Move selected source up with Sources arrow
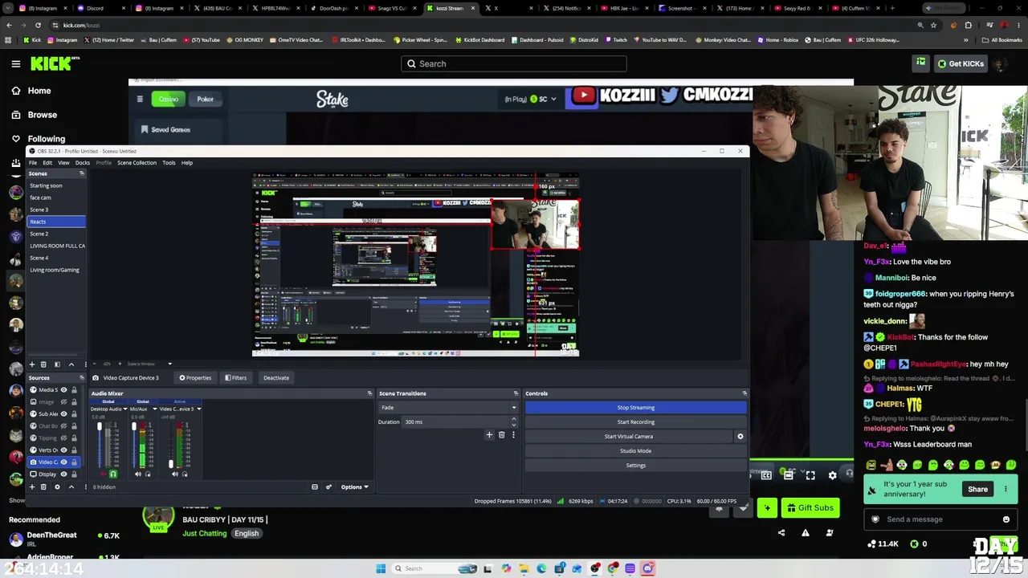Image resolution: width=1028 pixels, height=578 pixels. [71, 486]
